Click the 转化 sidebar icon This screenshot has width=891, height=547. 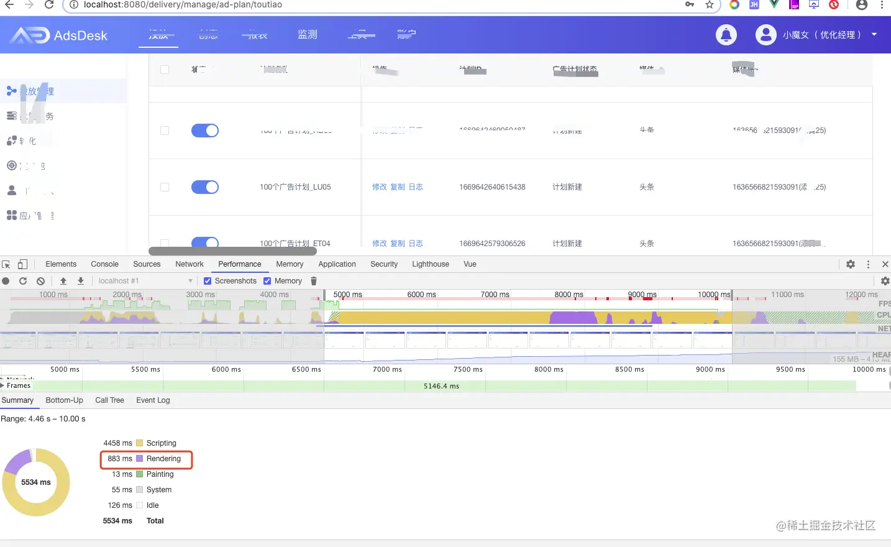click(x=12, y=140)
